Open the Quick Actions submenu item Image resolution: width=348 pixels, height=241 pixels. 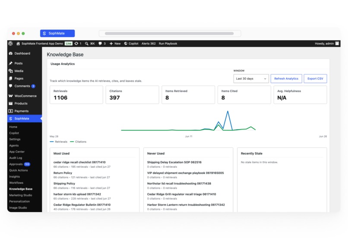(19, 170)
